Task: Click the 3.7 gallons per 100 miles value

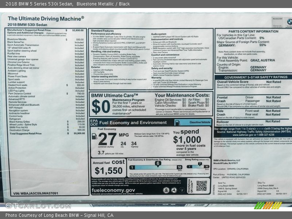Action: (101, 153)
